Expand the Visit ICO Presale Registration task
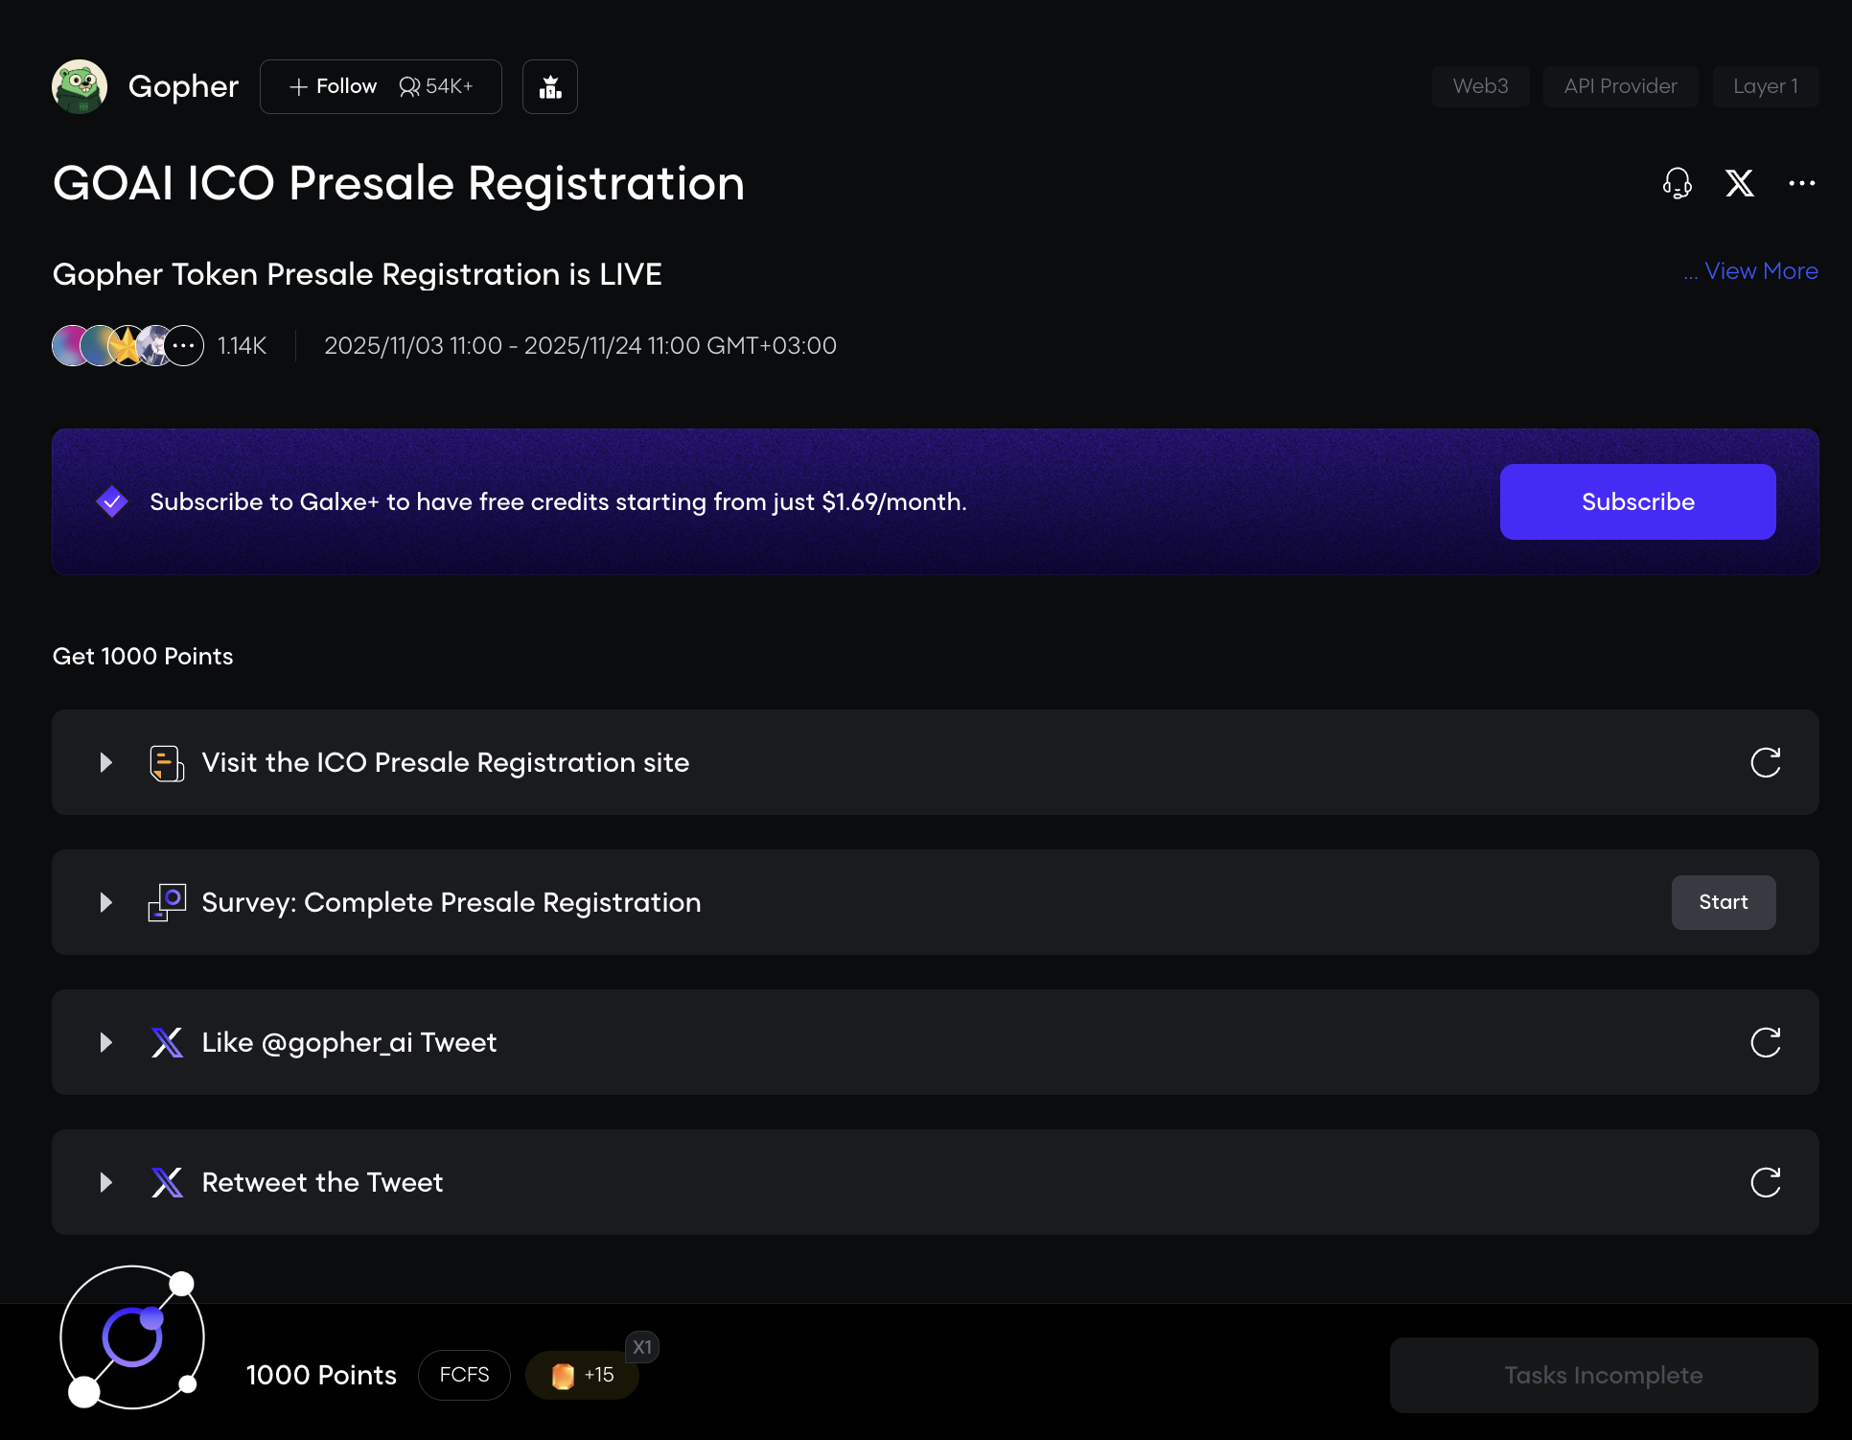 [106, 762]
